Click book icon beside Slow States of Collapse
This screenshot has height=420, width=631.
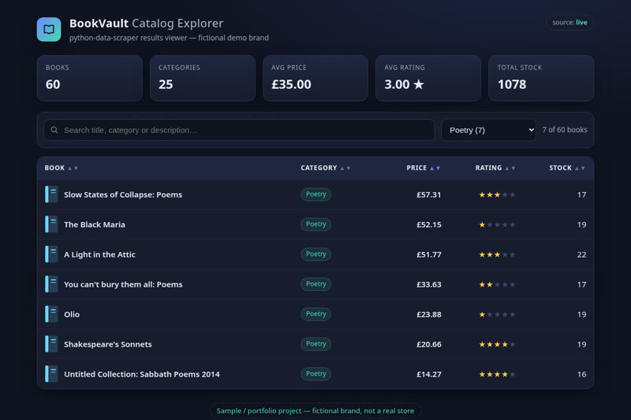click(51, 194)
